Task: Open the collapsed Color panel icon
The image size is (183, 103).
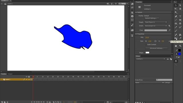Action: pos(132,4)
